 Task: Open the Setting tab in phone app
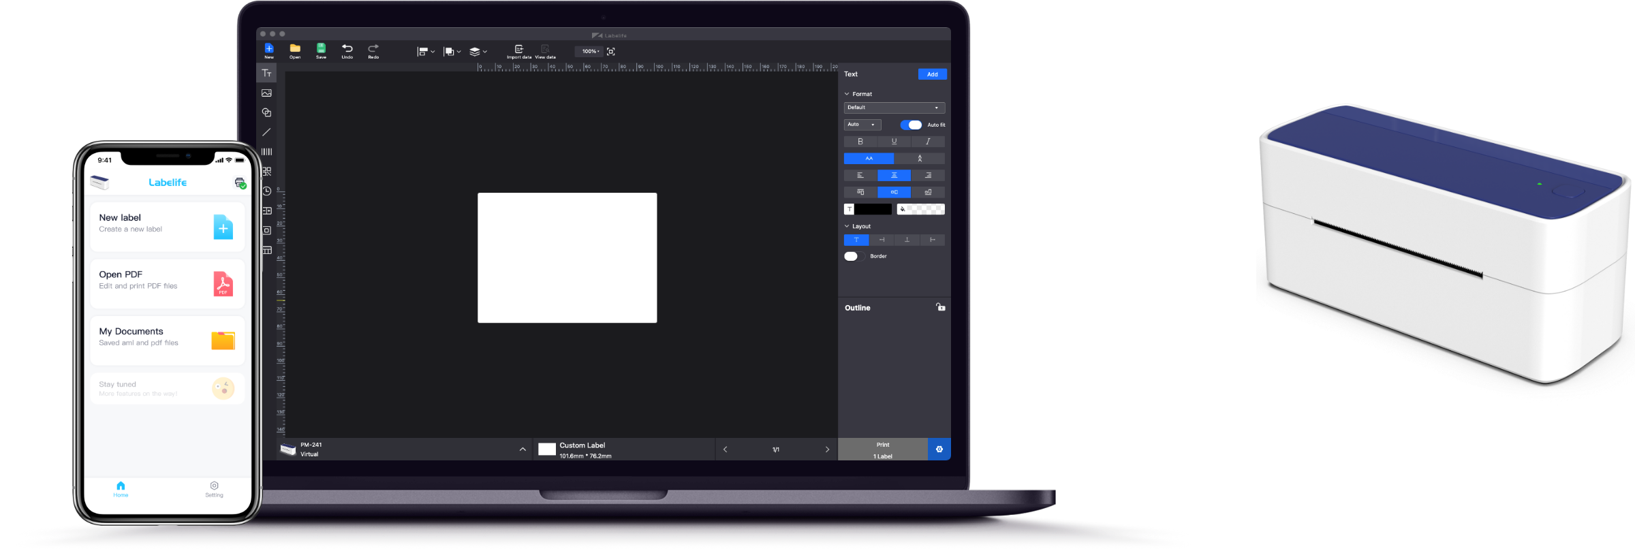pos(214,489)
